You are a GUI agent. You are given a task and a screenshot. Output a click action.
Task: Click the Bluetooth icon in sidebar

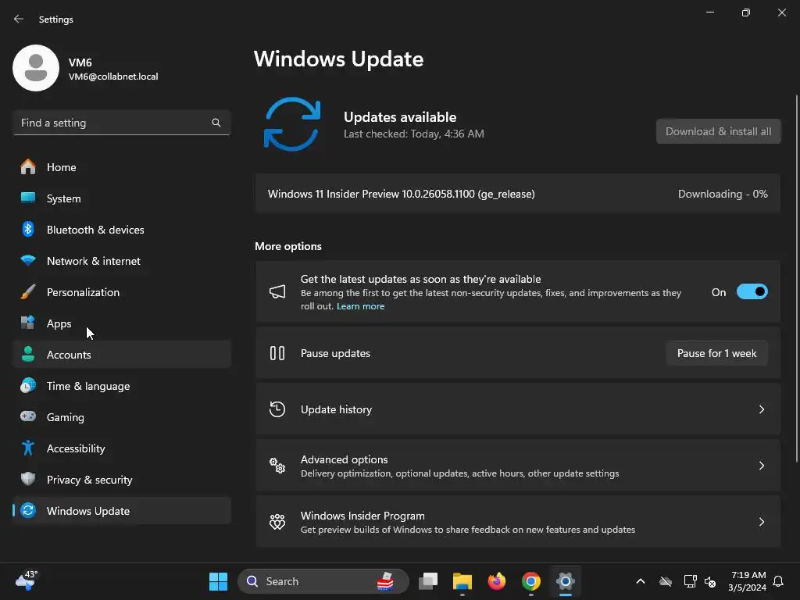point(28,229)
